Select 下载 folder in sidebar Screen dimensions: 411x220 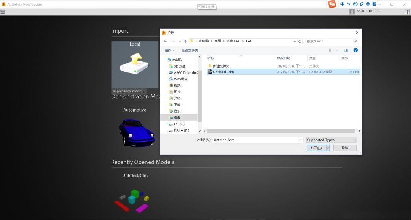click(x=177, y=105)
